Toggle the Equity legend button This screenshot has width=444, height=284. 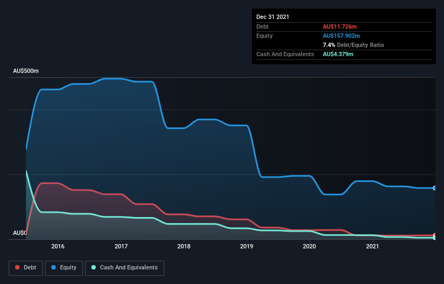click(x=64, y=268)
